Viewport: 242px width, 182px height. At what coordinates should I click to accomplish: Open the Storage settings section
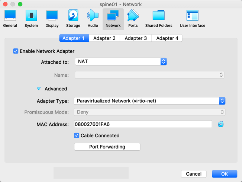tap(73, 19)
